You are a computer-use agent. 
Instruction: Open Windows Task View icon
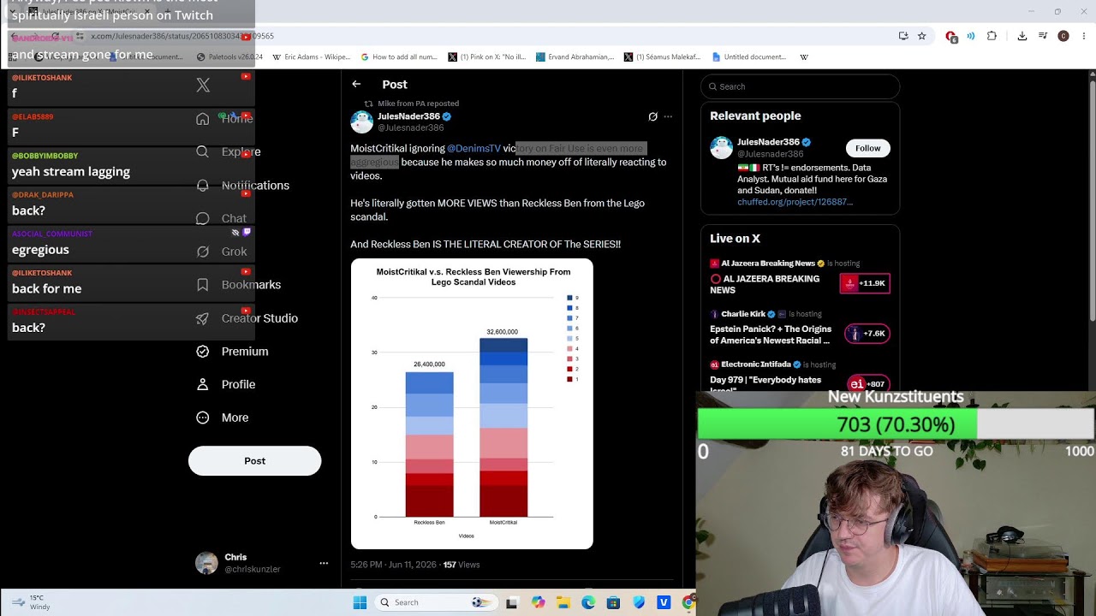tap(512, 602)
